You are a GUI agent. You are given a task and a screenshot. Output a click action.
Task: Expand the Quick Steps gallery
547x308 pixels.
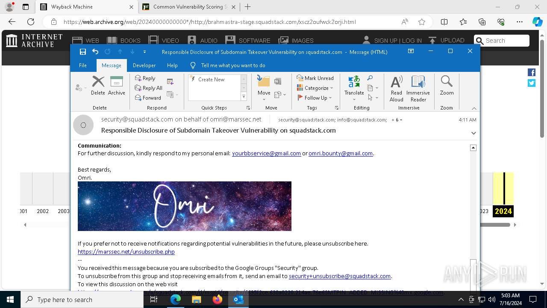coord(244,97)
